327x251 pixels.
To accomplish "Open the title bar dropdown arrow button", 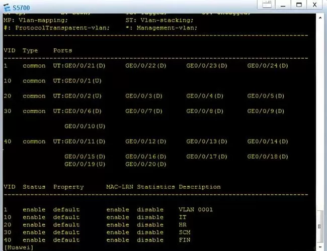I will click(x=266, y=5).
